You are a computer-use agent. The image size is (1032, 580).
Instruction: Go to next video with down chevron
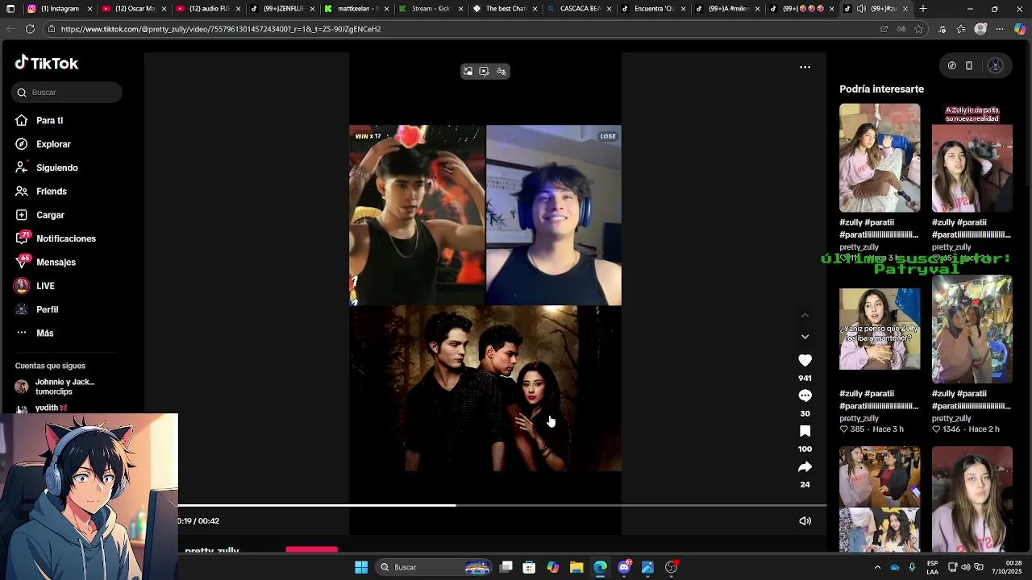[805, 337]
